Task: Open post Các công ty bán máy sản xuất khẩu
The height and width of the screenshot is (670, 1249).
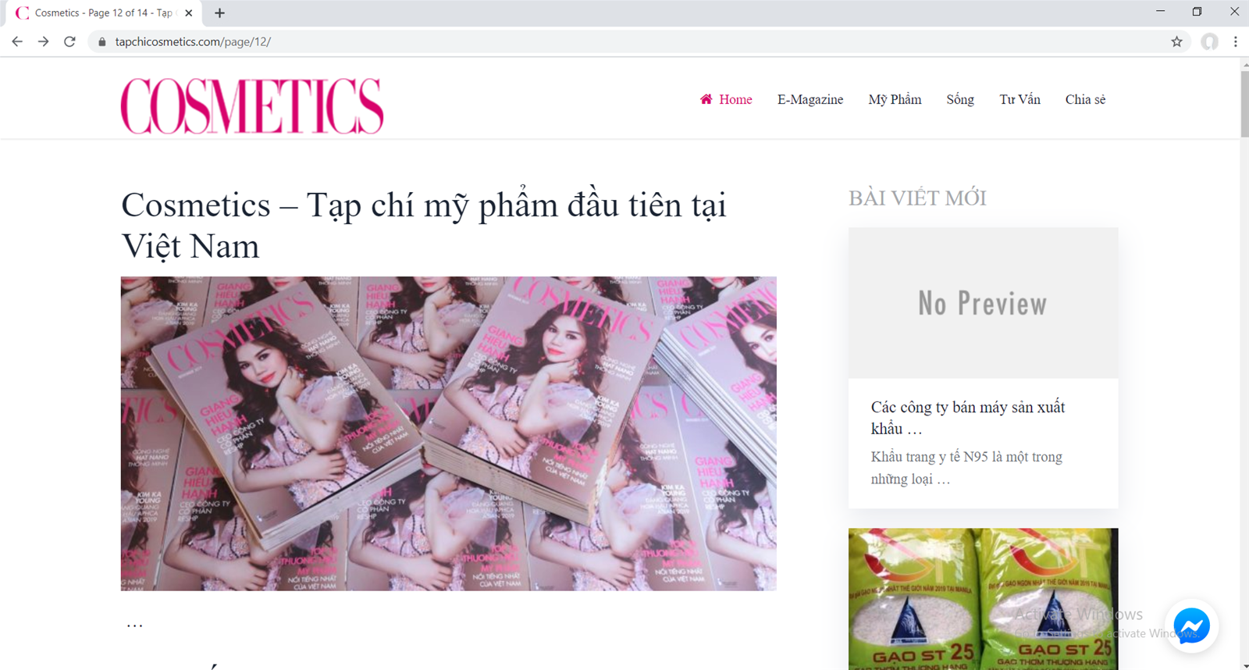Action: [968, 417]
